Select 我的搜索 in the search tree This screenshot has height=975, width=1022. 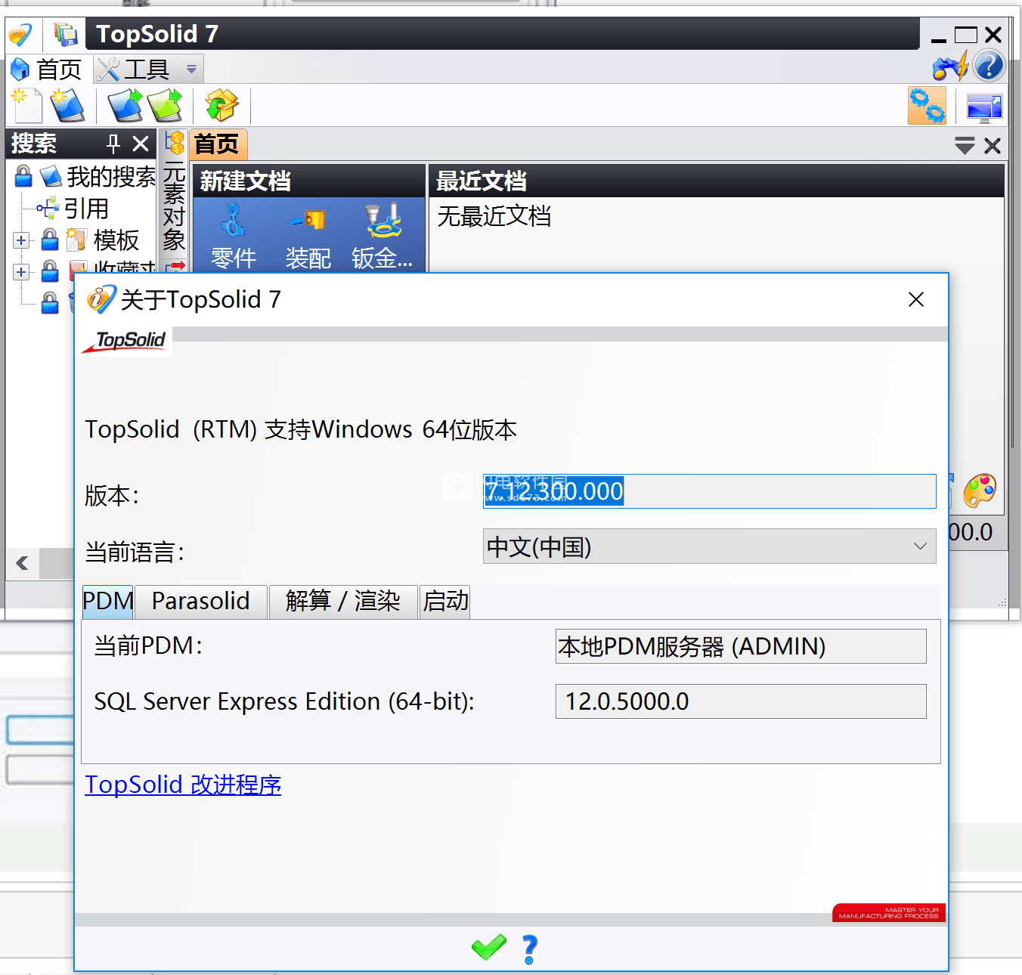point(110,177)
